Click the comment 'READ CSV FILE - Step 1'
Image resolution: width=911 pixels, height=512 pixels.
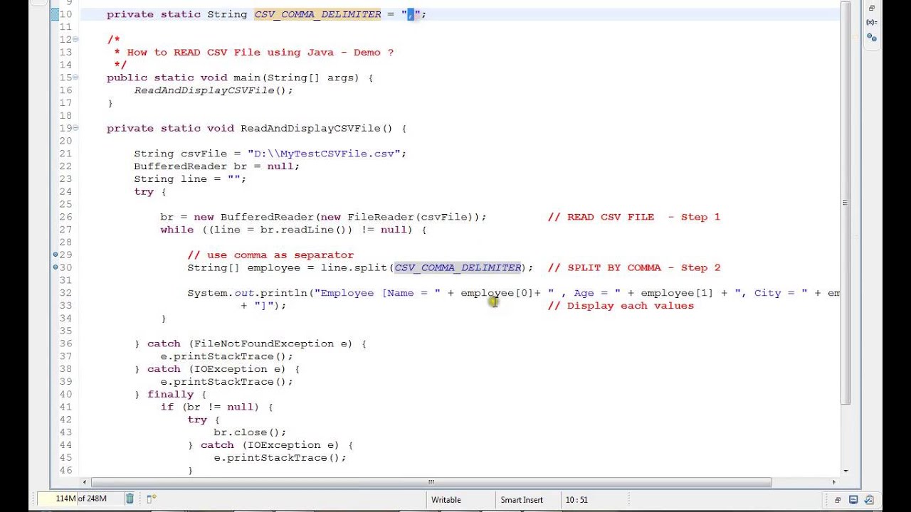(x=633, y=217)
